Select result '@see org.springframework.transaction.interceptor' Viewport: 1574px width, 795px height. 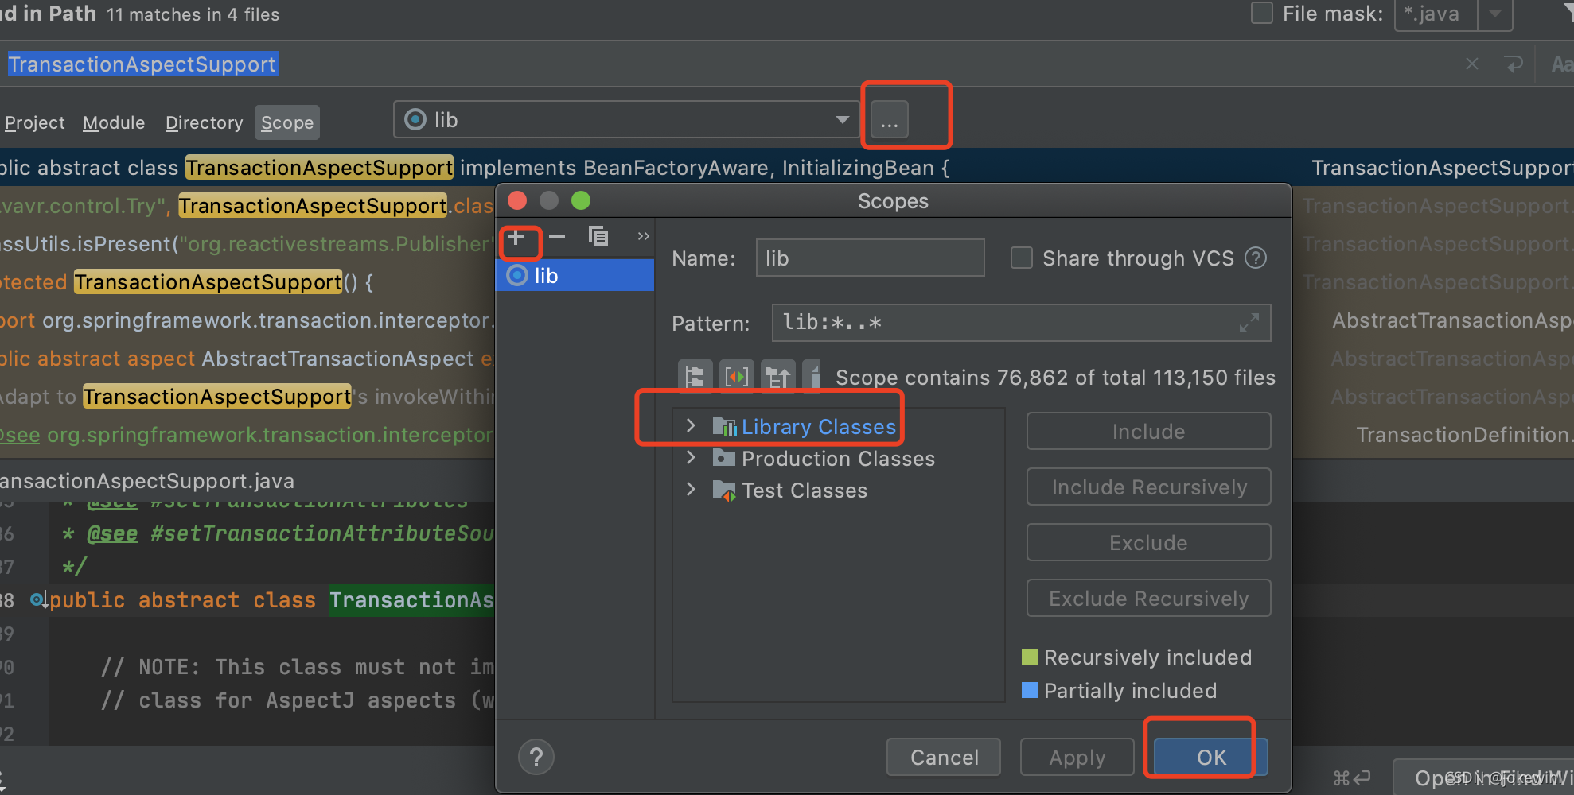tap(247, 435)
